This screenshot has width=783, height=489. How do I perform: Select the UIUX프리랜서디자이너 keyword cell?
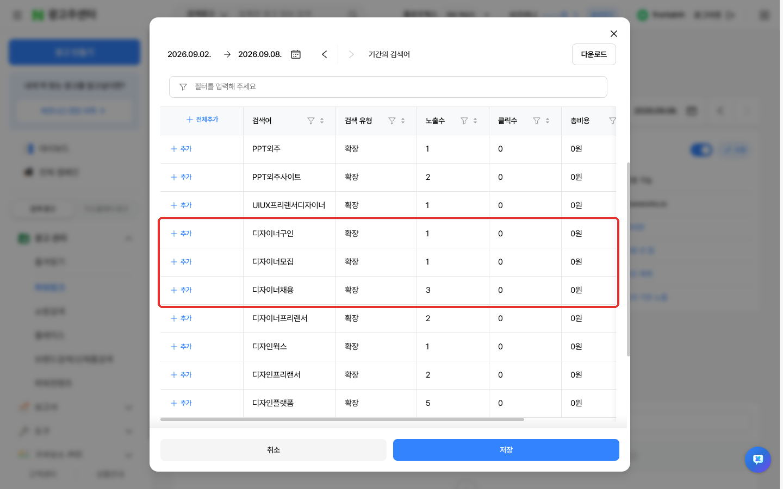289,205
